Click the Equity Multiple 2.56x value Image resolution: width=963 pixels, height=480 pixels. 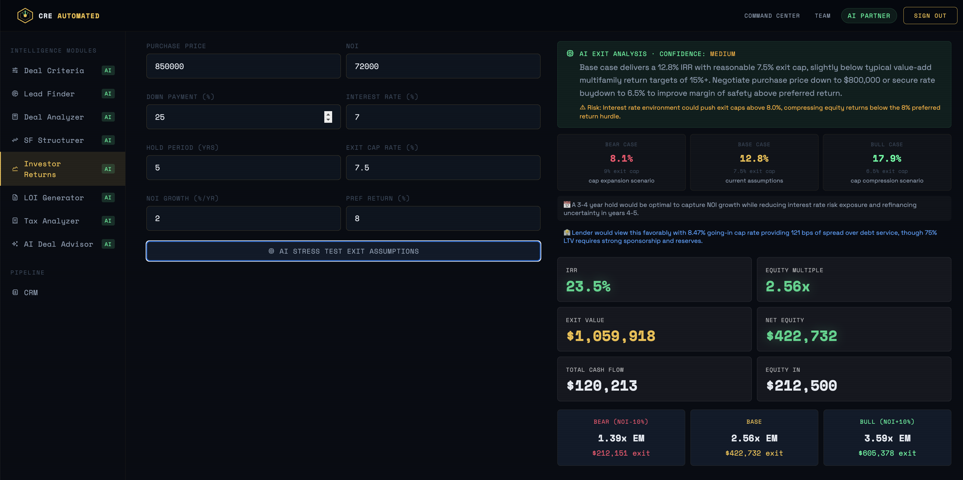(x=787, y=286)
